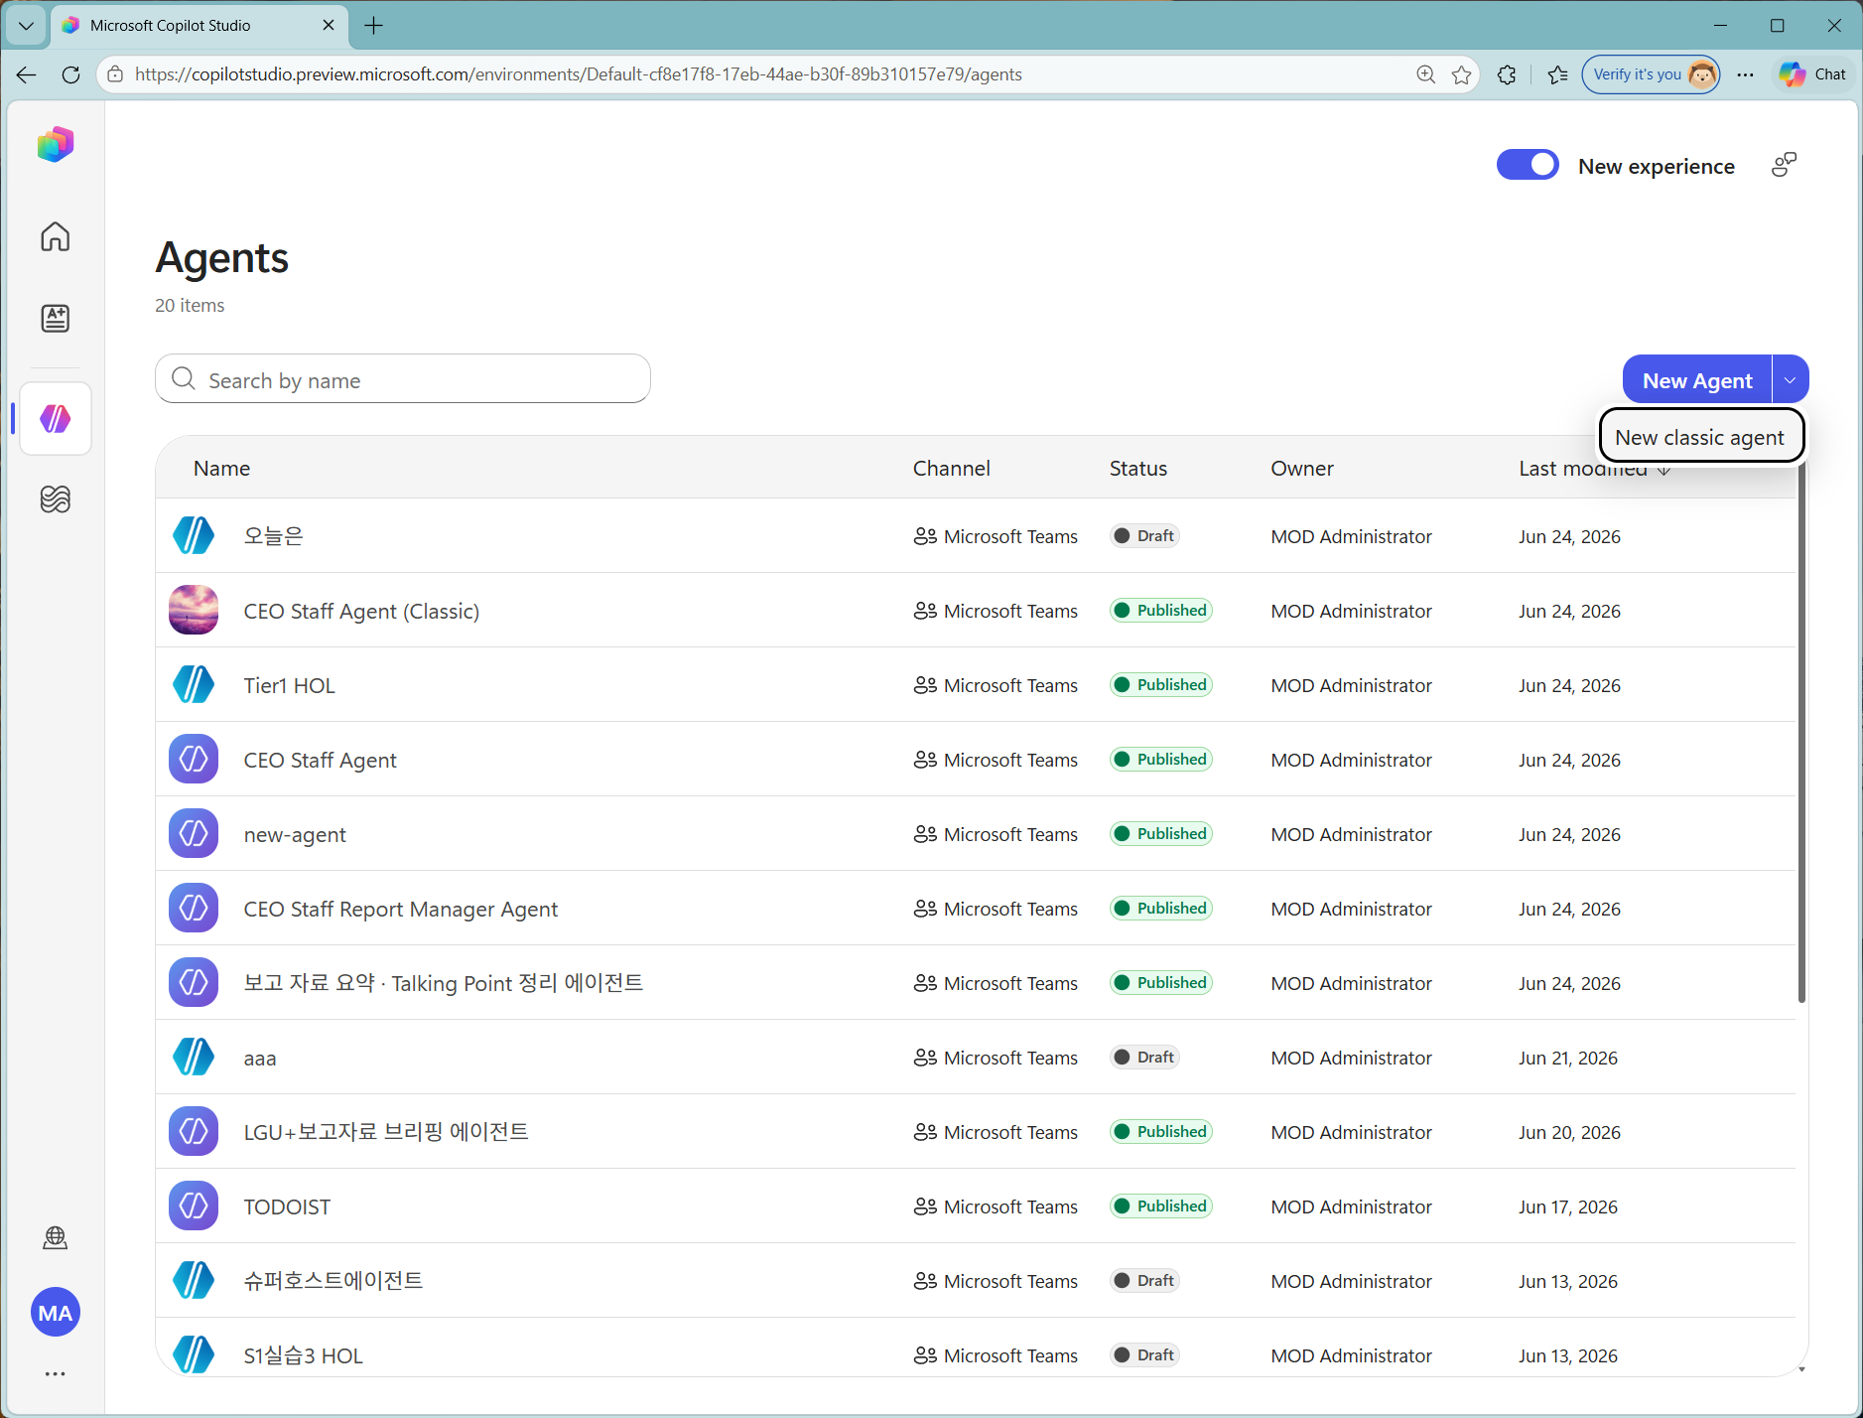Click the CEO Staff Agent (Classic) thumbnail
The height and width of the screenshot is (1418, 1863).
194,610
